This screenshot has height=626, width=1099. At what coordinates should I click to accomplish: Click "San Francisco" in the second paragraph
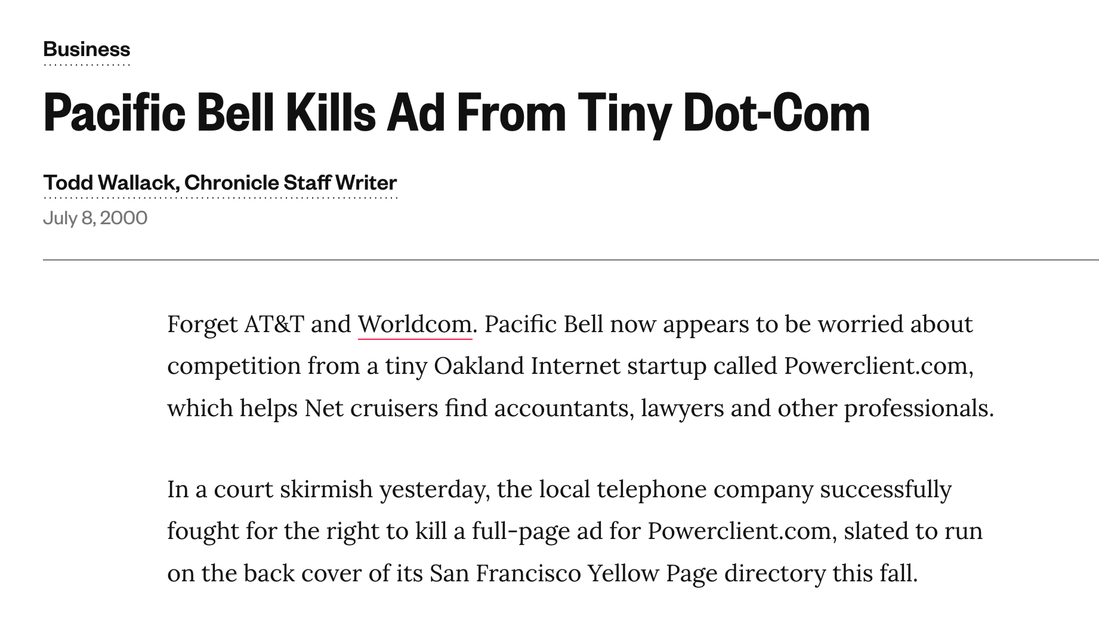pyautogui.click(x=505, y=574)
